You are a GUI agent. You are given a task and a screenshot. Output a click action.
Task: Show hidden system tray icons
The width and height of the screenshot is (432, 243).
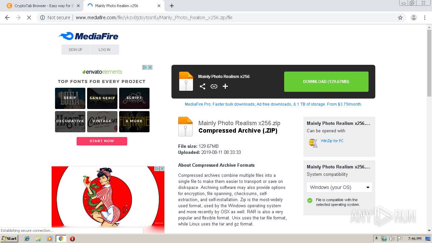coord(376,239)
